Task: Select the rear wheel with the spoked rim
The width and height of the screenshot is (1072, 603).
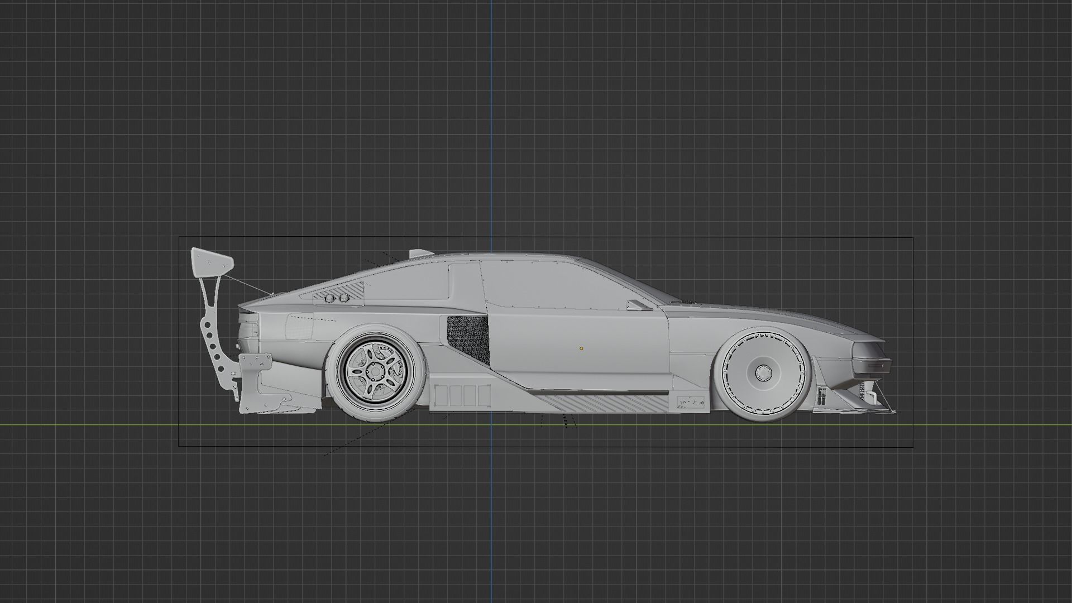Action: [x=375, y=372]
